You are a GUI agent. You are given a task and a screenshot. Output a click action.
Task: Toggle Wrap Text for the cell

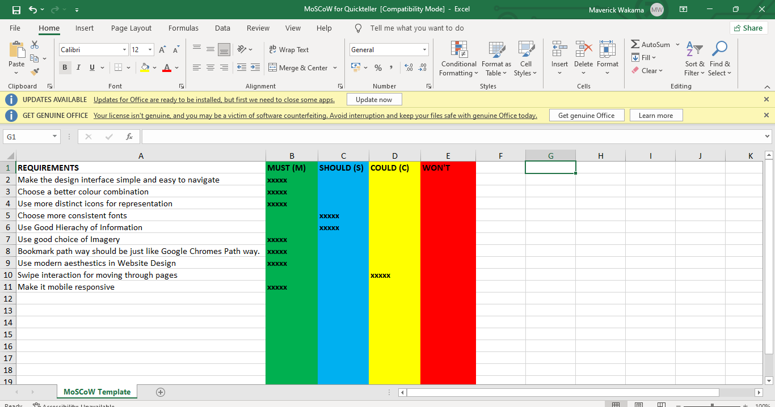[x=289, y=50]
